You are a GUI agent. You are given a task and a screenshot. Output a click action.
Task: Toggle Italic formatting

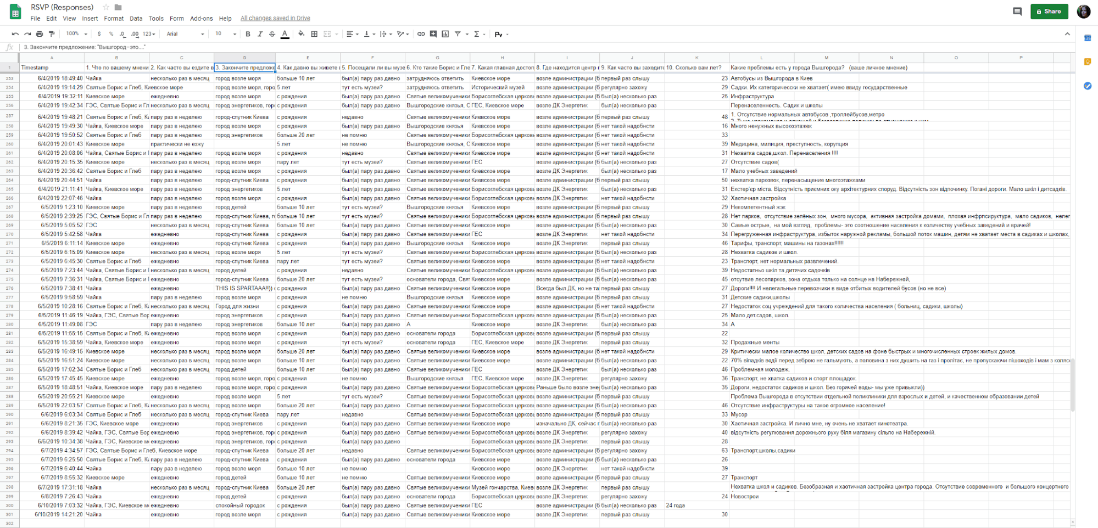point(260,34)
